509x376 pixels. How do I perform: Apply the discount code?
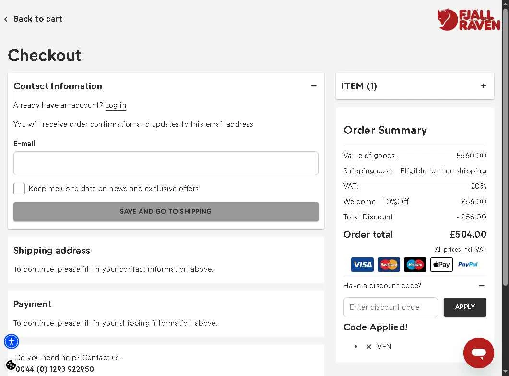(x=465, y=307)
